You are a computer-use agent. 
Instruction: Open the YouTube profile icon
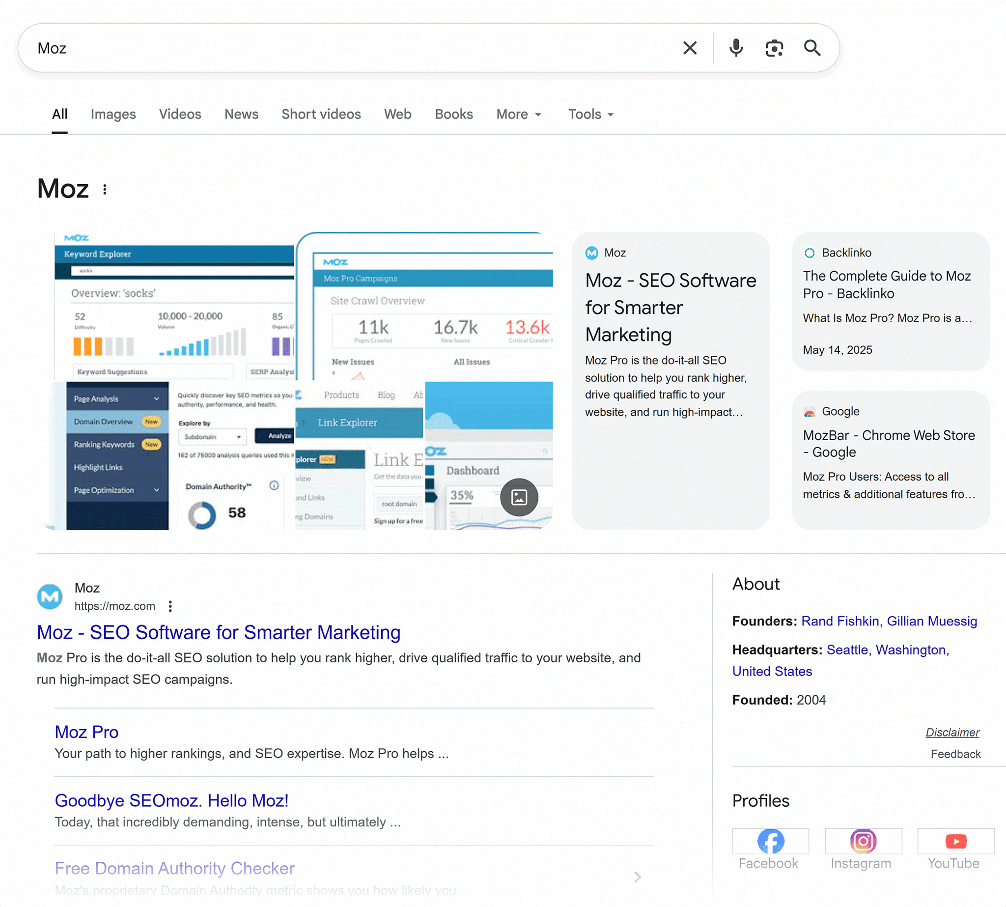(x=956, y=842)
